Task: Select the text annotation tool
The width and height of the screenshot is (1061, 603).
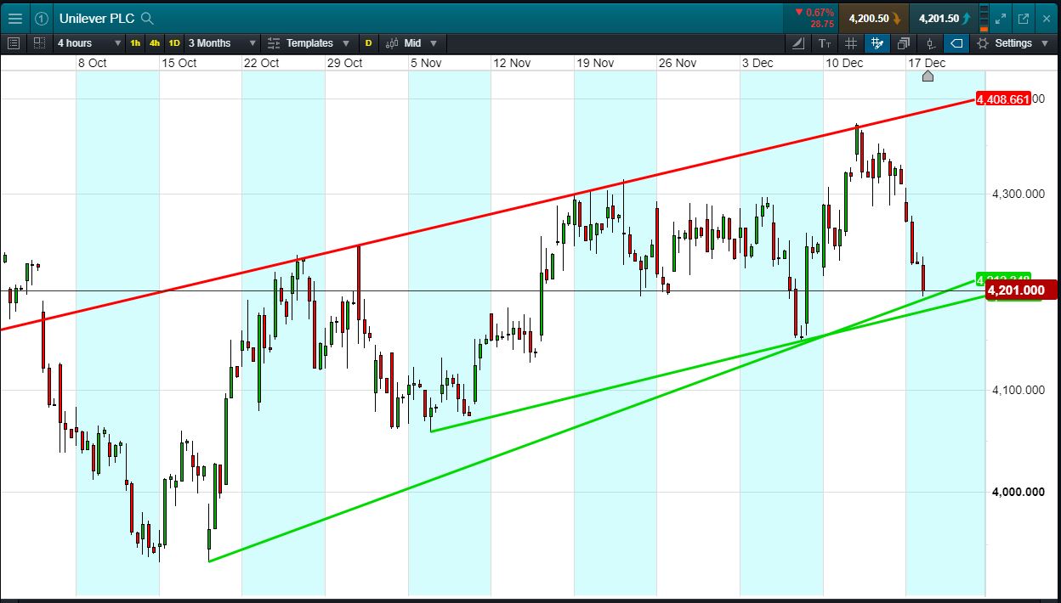Action: pos(825,42)
